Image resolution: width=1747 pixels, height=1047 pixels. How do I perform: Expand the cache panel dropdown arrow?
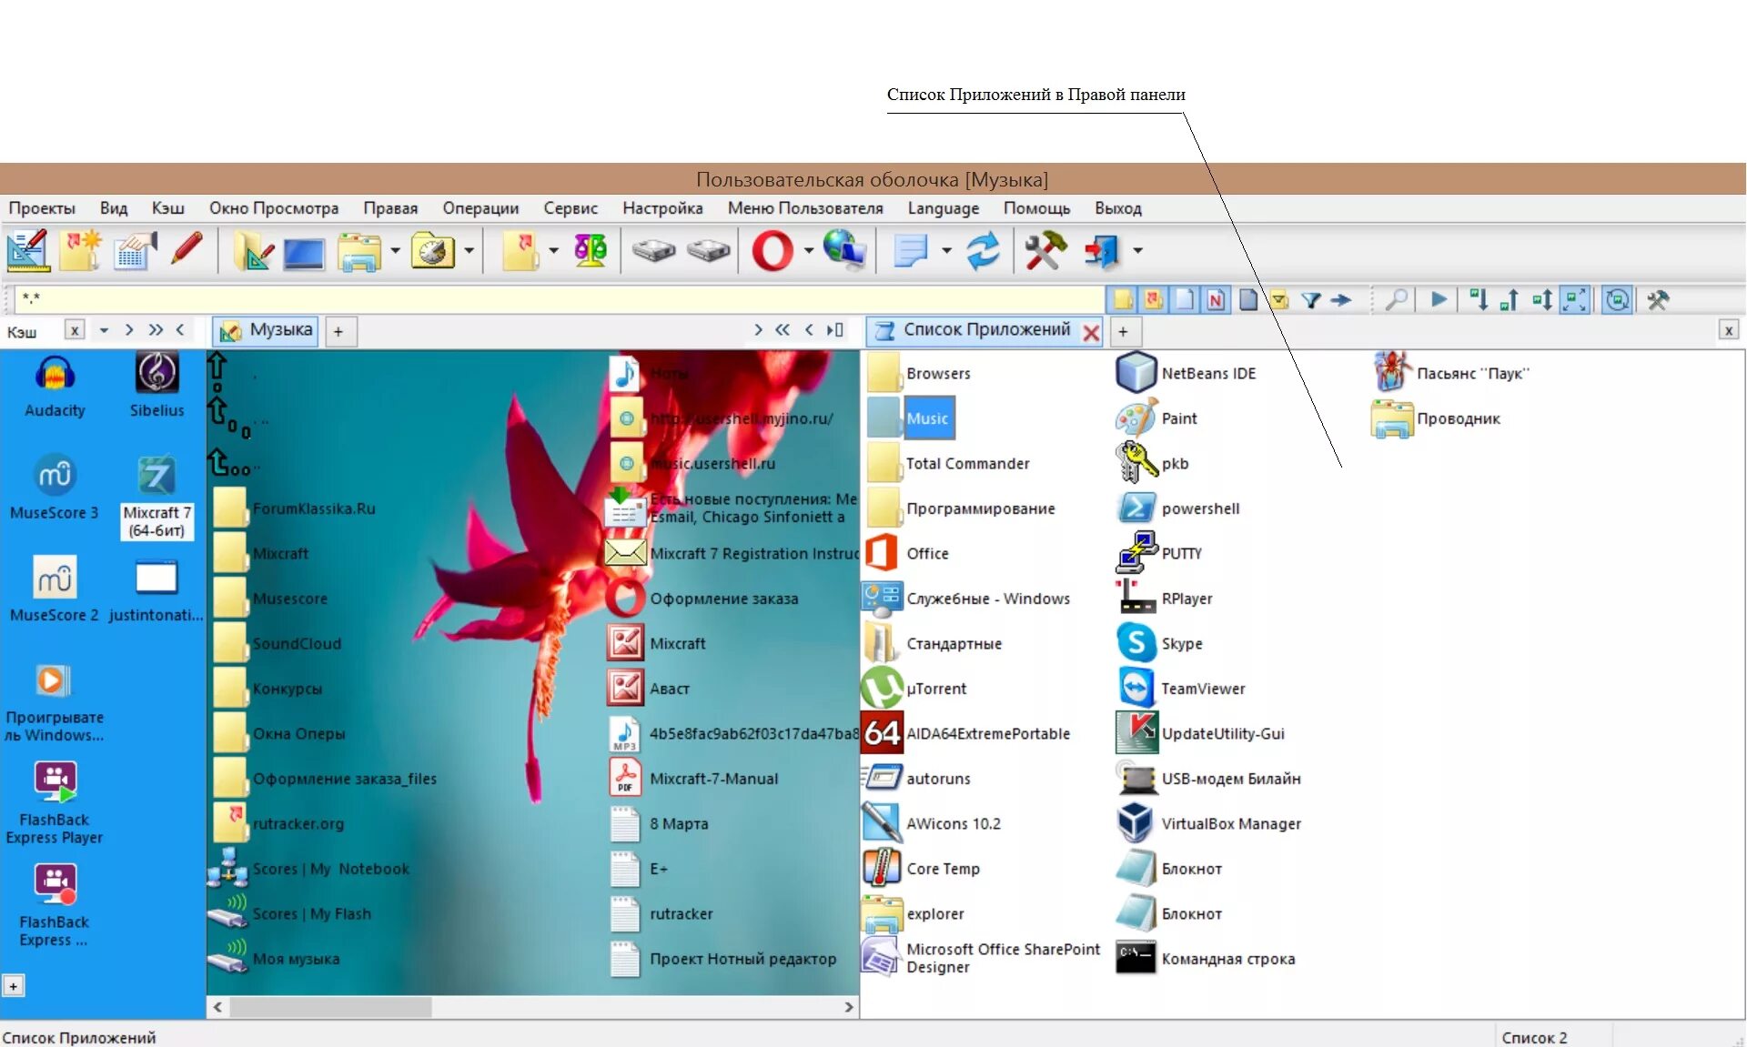pyautogui.click(x=104, y=330)
